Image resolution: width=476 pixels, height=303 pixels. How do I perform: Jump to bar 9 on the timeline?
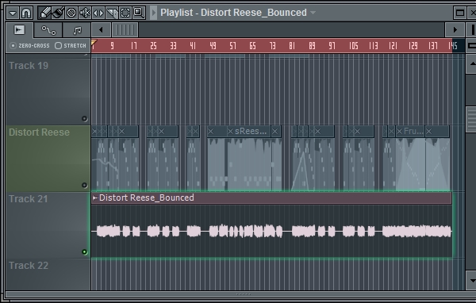pyautogui.click(x=112, y=46)
